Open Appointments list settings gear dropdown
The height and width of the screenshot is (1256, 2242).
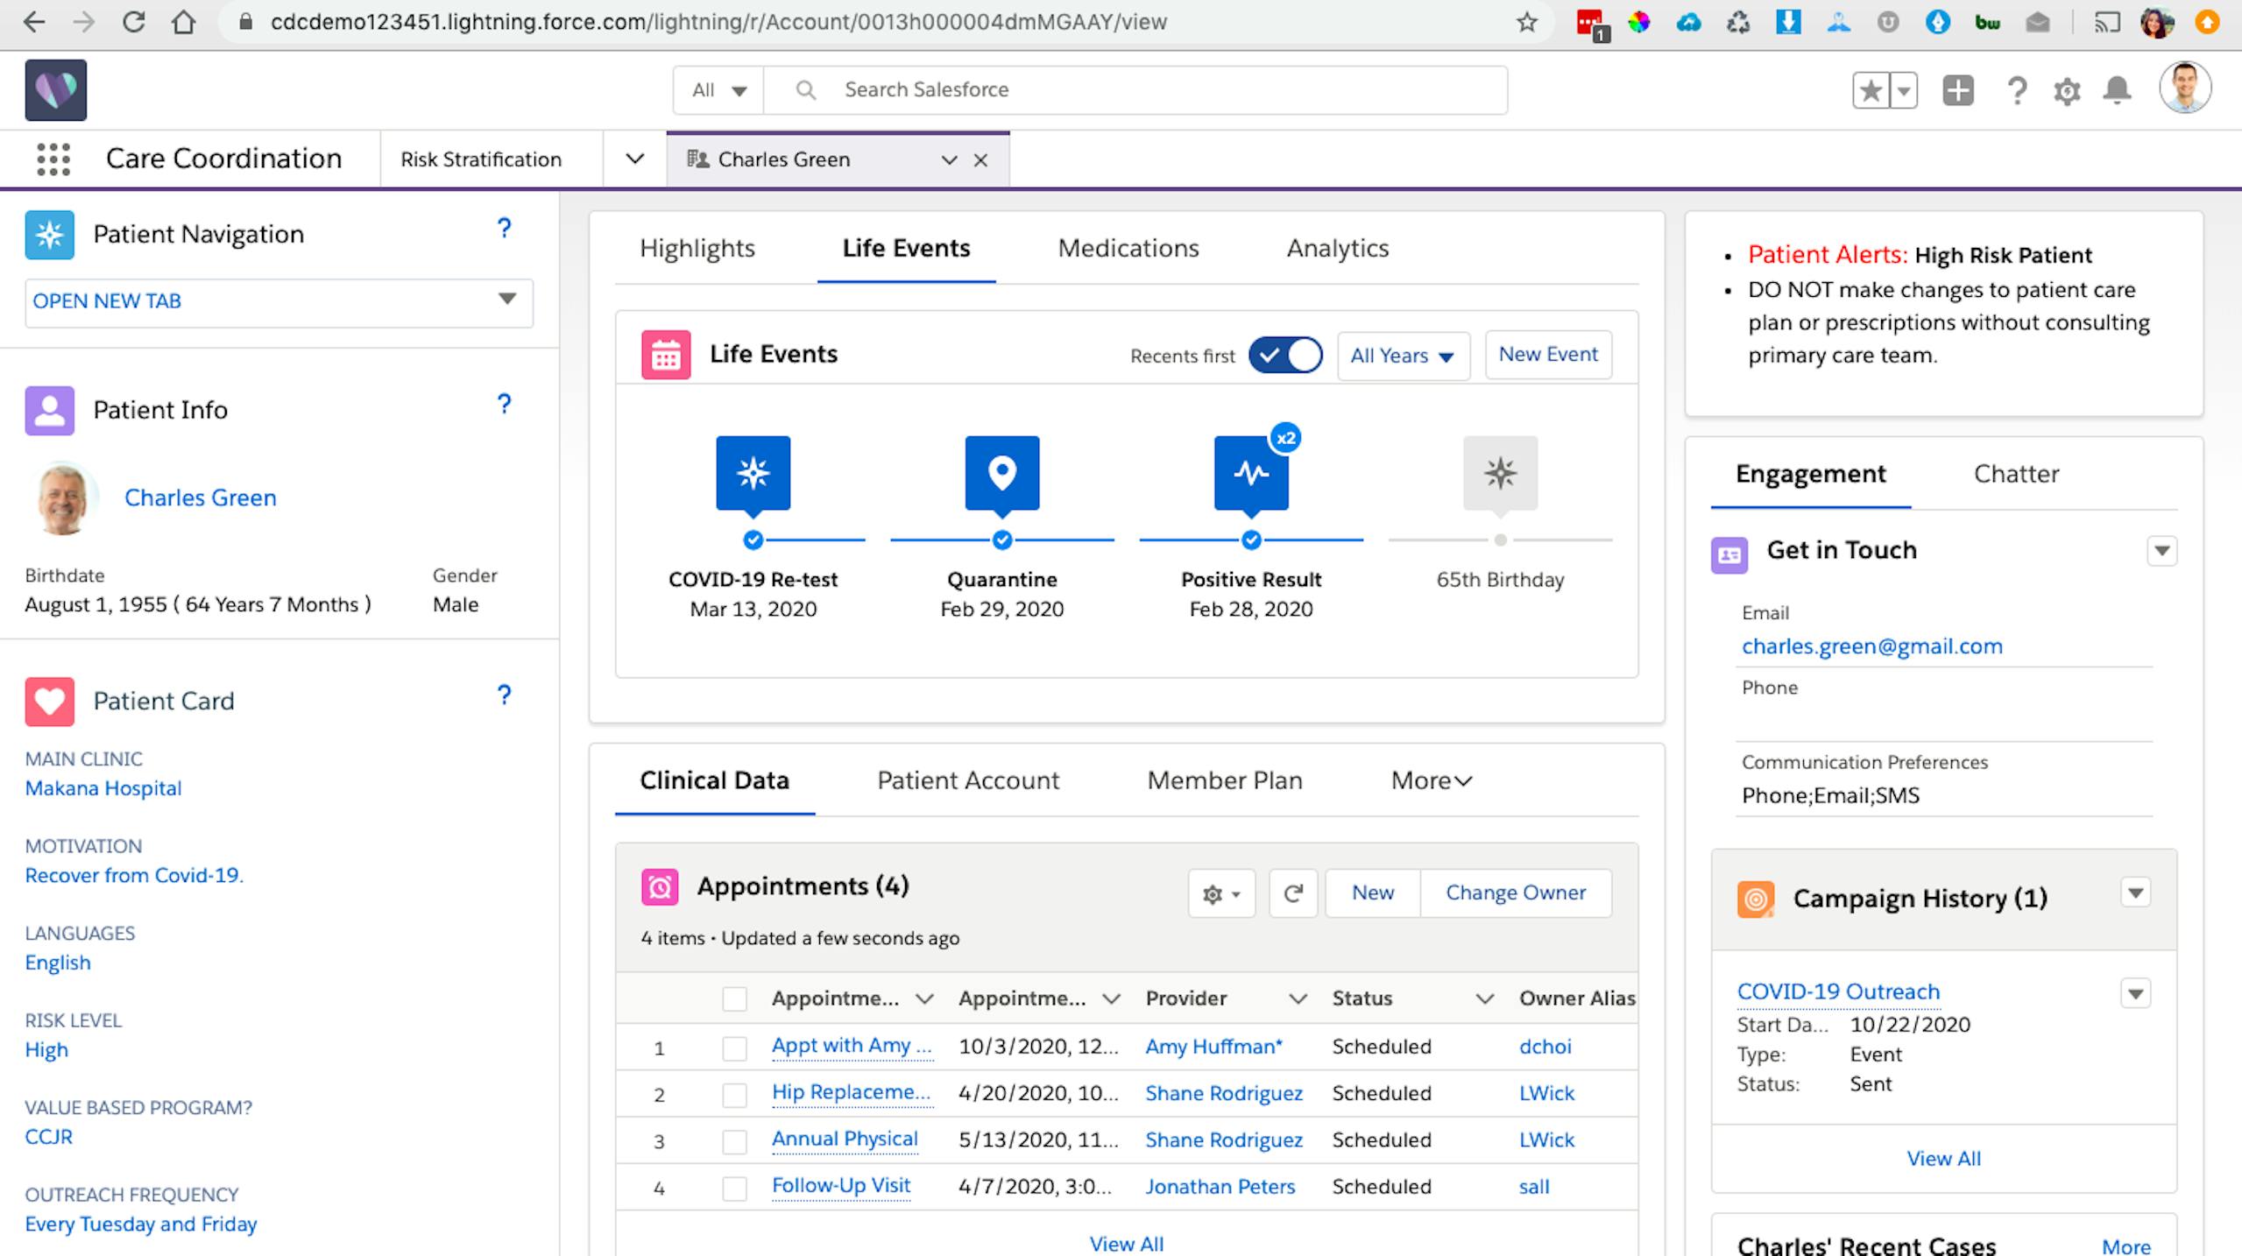point(1221,893)
